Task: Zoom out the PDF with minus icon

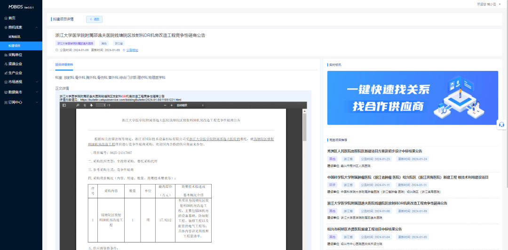Action: point(165,105)
